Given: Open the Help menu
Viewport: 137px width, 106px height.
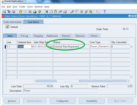Looking at the screenshot, I should pos(47,7).
